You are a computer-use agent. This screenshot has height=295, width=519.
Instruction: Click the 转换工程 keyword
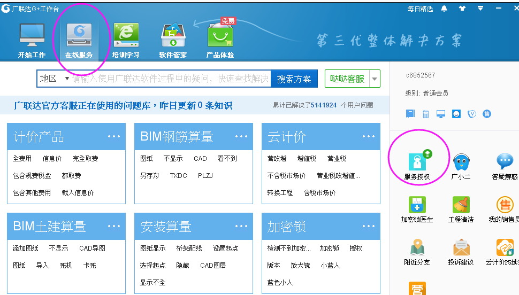click(x=280, y=193)
